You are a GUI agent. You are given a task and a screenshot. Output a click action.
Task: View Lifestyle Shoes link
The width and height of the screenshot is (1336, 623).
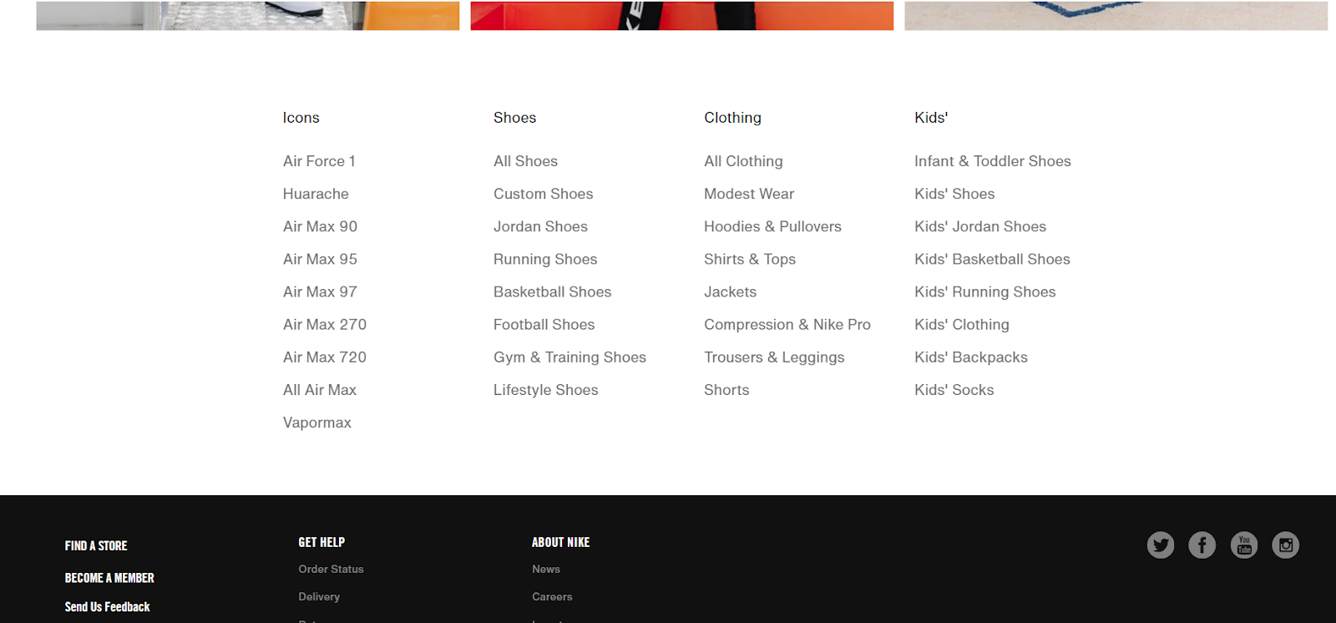[x=545, y=390]
